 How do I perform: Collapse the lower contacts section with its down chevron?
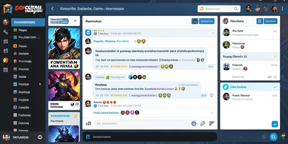(275, 87)
